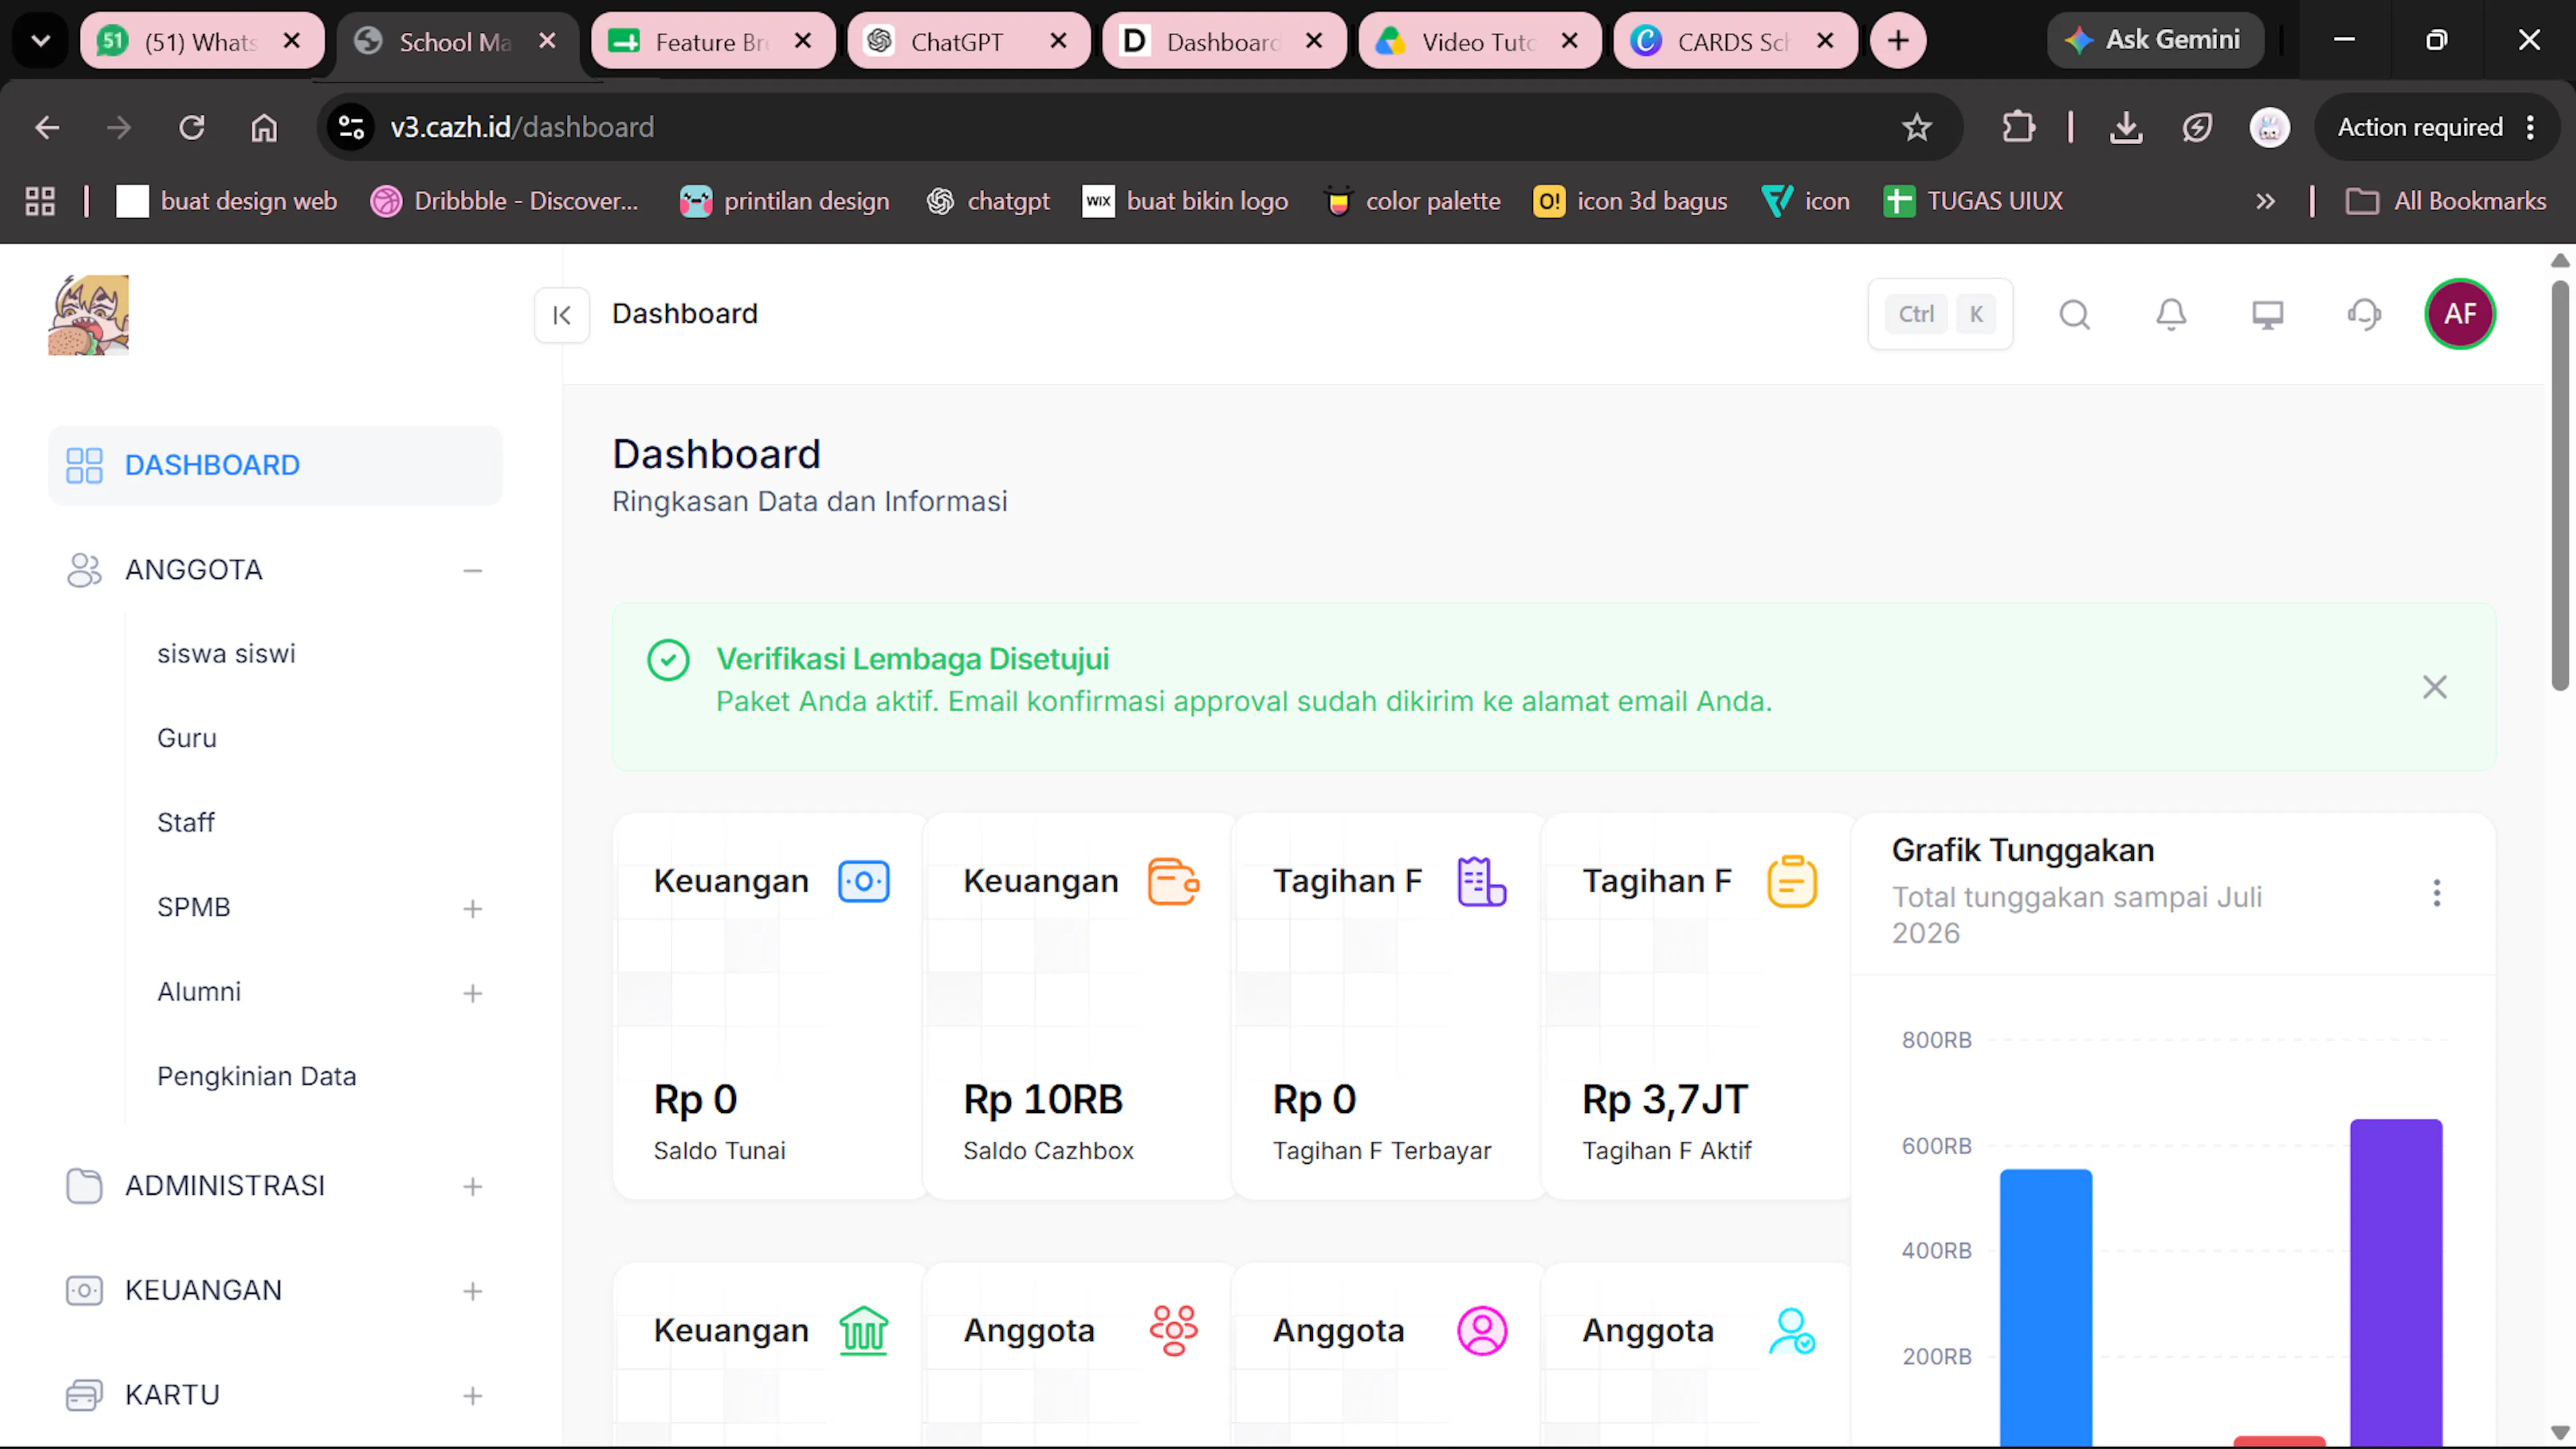The image size is (2576, 1449).
Task: Open Grafik Tunggakan three-dot options menu
Action: click(2437, 892)
